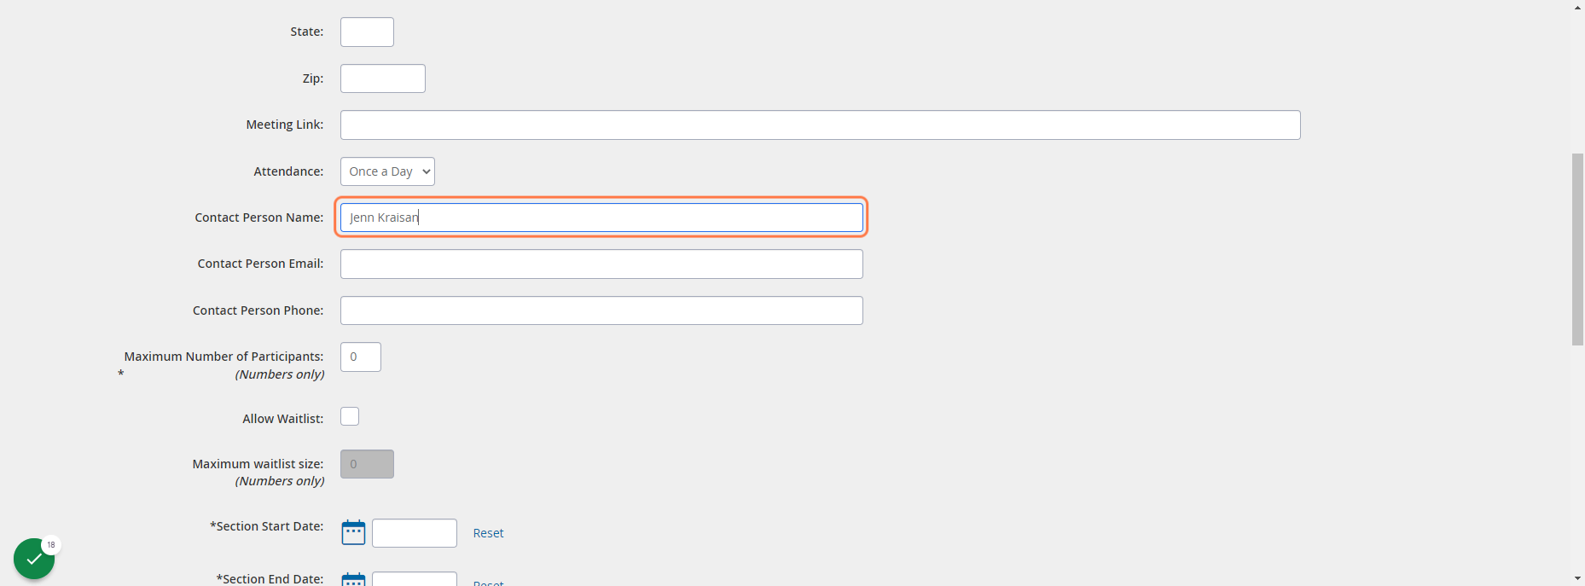Click the scrollbar up arrow

tap(1577, 7)
